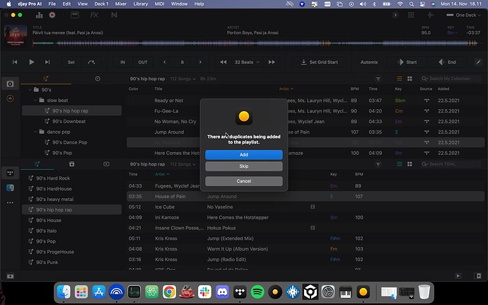The width and height of the screenshot is (488, 305).
Task: Click the Automix button
Action: [x=369, y=62]
